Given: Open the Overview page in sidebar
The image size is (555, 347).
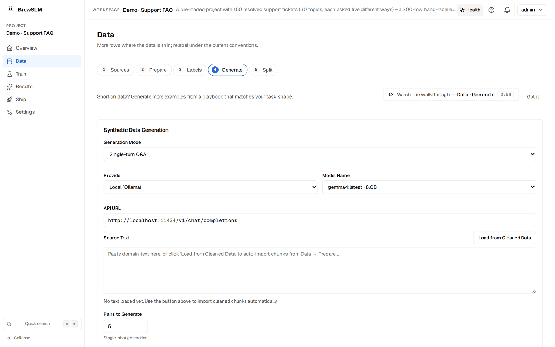Looking at the screenshot, I should point(42,48).
